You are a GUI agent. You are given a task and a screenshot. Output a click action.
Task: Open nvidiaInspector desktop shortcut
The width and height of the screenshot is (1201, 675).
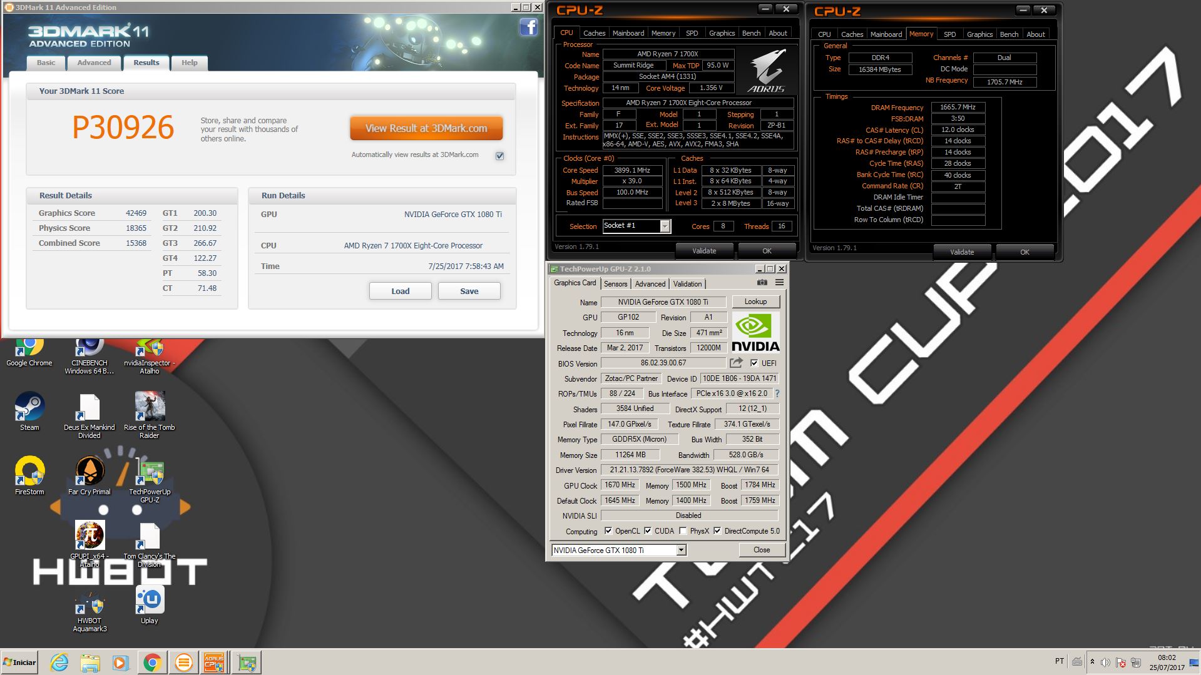tap(149, 356)
